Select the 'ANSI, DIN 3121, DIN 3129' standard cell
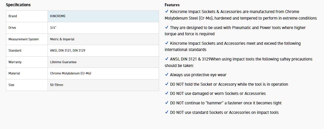Screen dimensions: 324x129 pos(68,51)
